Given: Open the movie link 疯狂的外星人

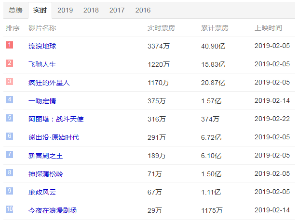Looking at the screenshot, I should coord(49,83).
